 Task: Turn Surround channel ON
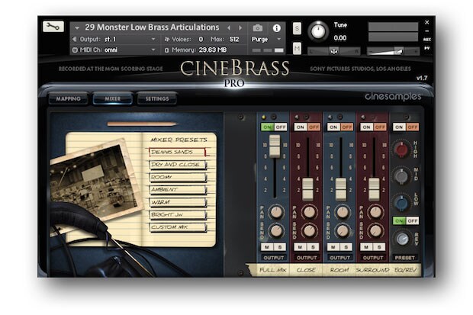click(x=366, y=127)
